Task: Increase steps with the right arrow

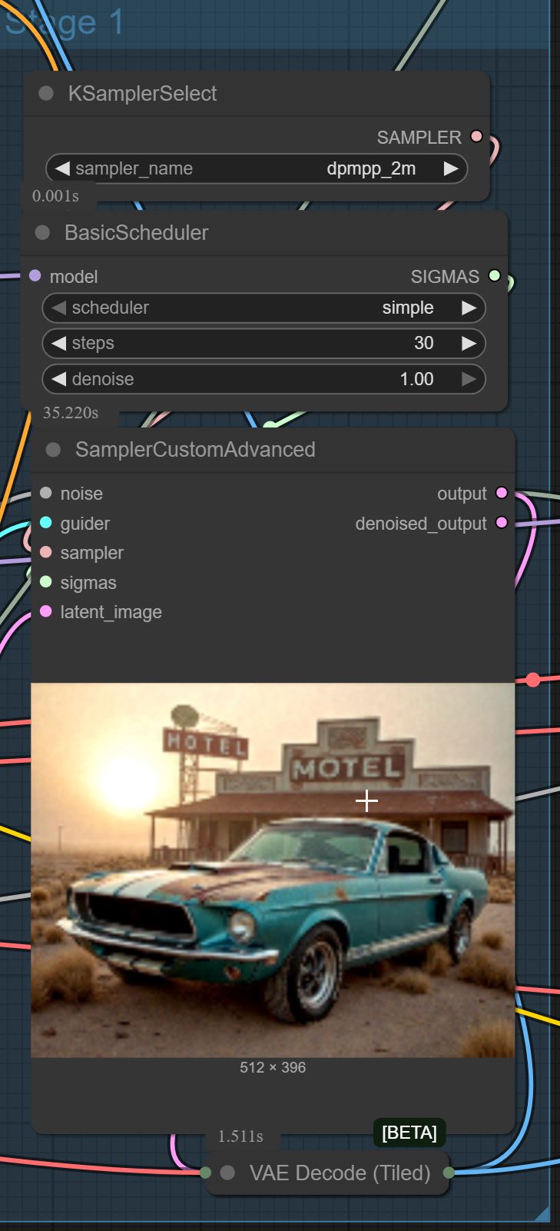Action: (469, 343)
